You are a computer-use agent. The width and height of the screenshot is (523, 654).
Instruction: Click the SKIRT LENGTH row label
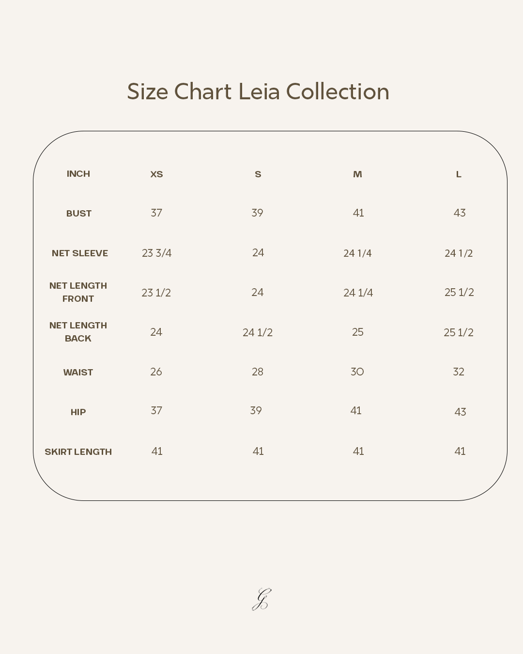78,452
